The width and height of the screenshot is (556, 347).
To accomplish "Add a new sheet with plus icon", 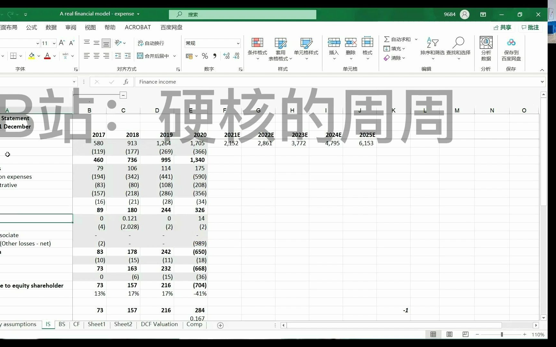I will tap(220, 325).
